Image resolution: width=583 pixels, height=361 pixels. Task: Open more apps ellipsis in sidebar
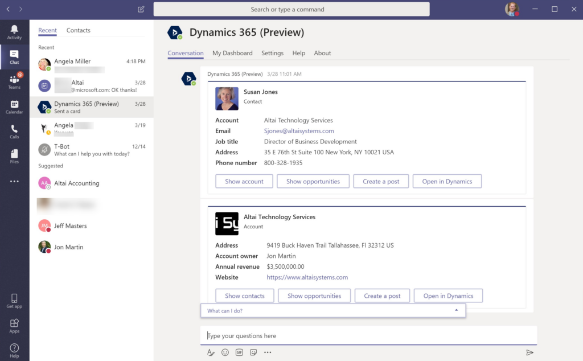tap(14, 182)
